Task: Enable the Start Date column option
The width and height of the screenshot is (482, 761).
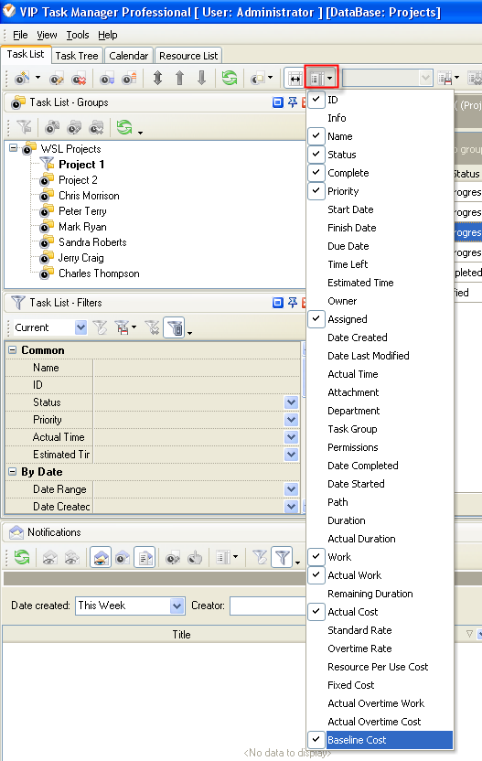Action: 350,209
